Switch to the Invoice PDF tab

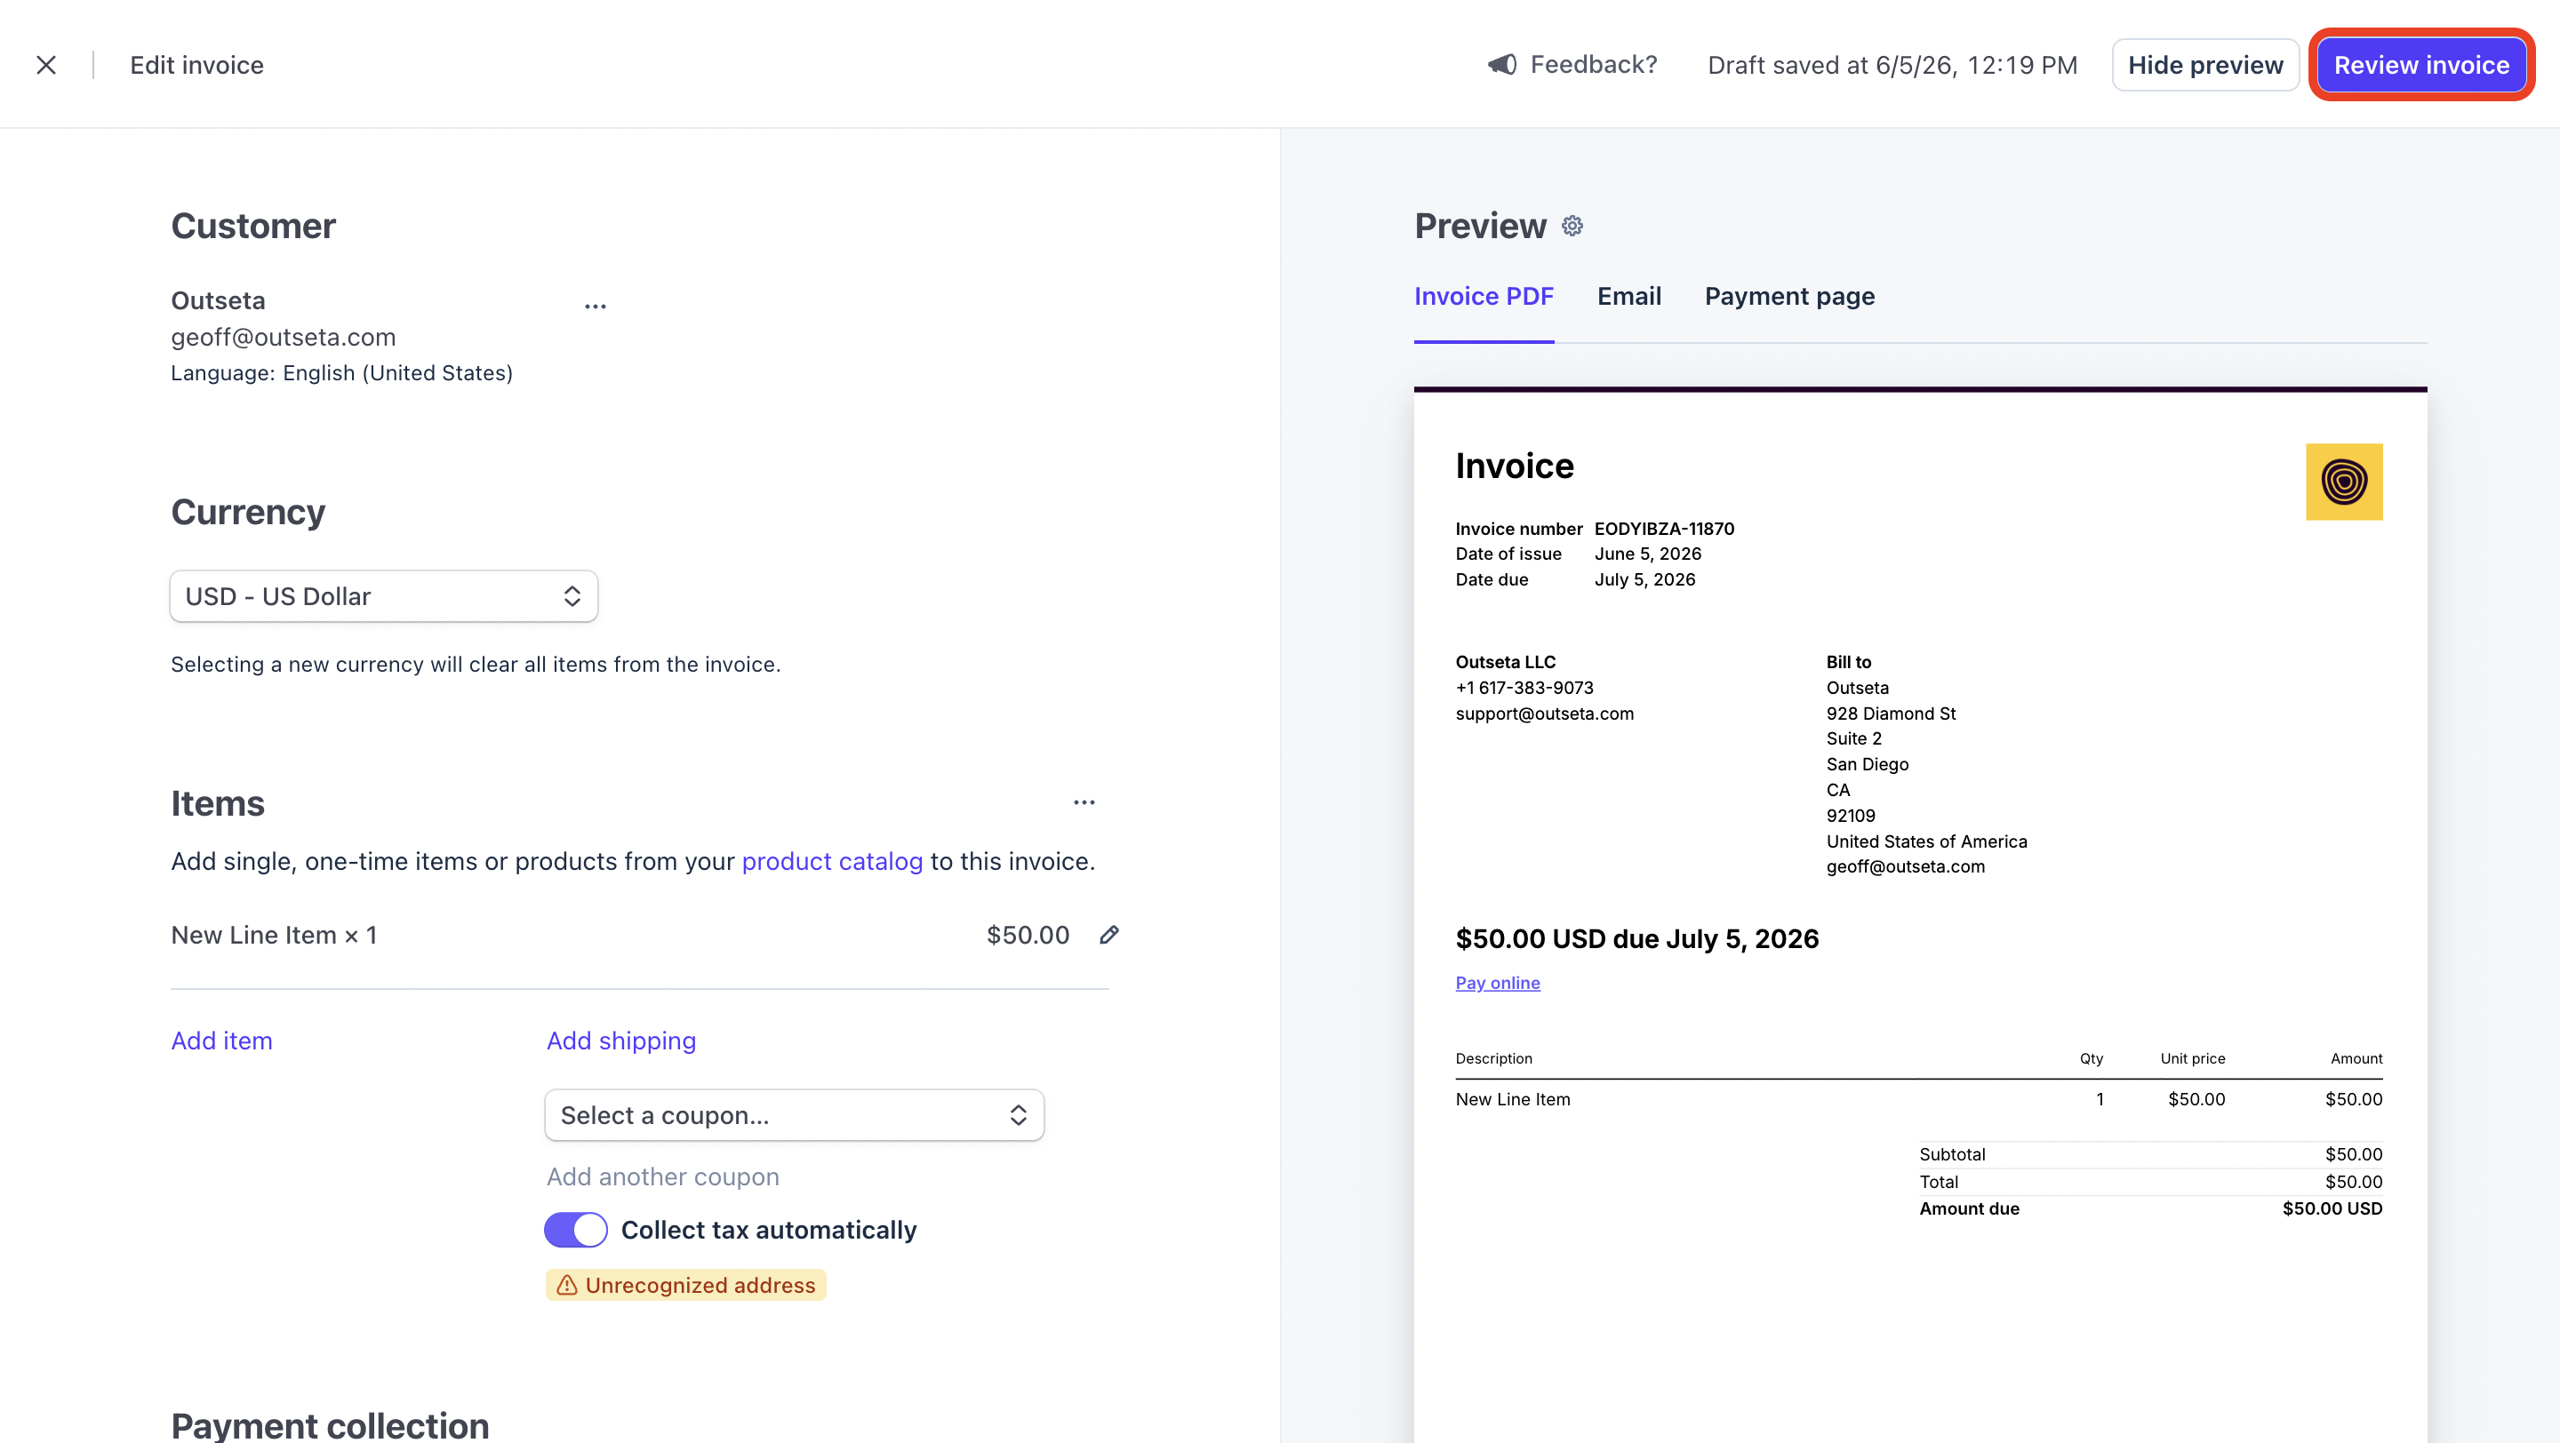1484,297
